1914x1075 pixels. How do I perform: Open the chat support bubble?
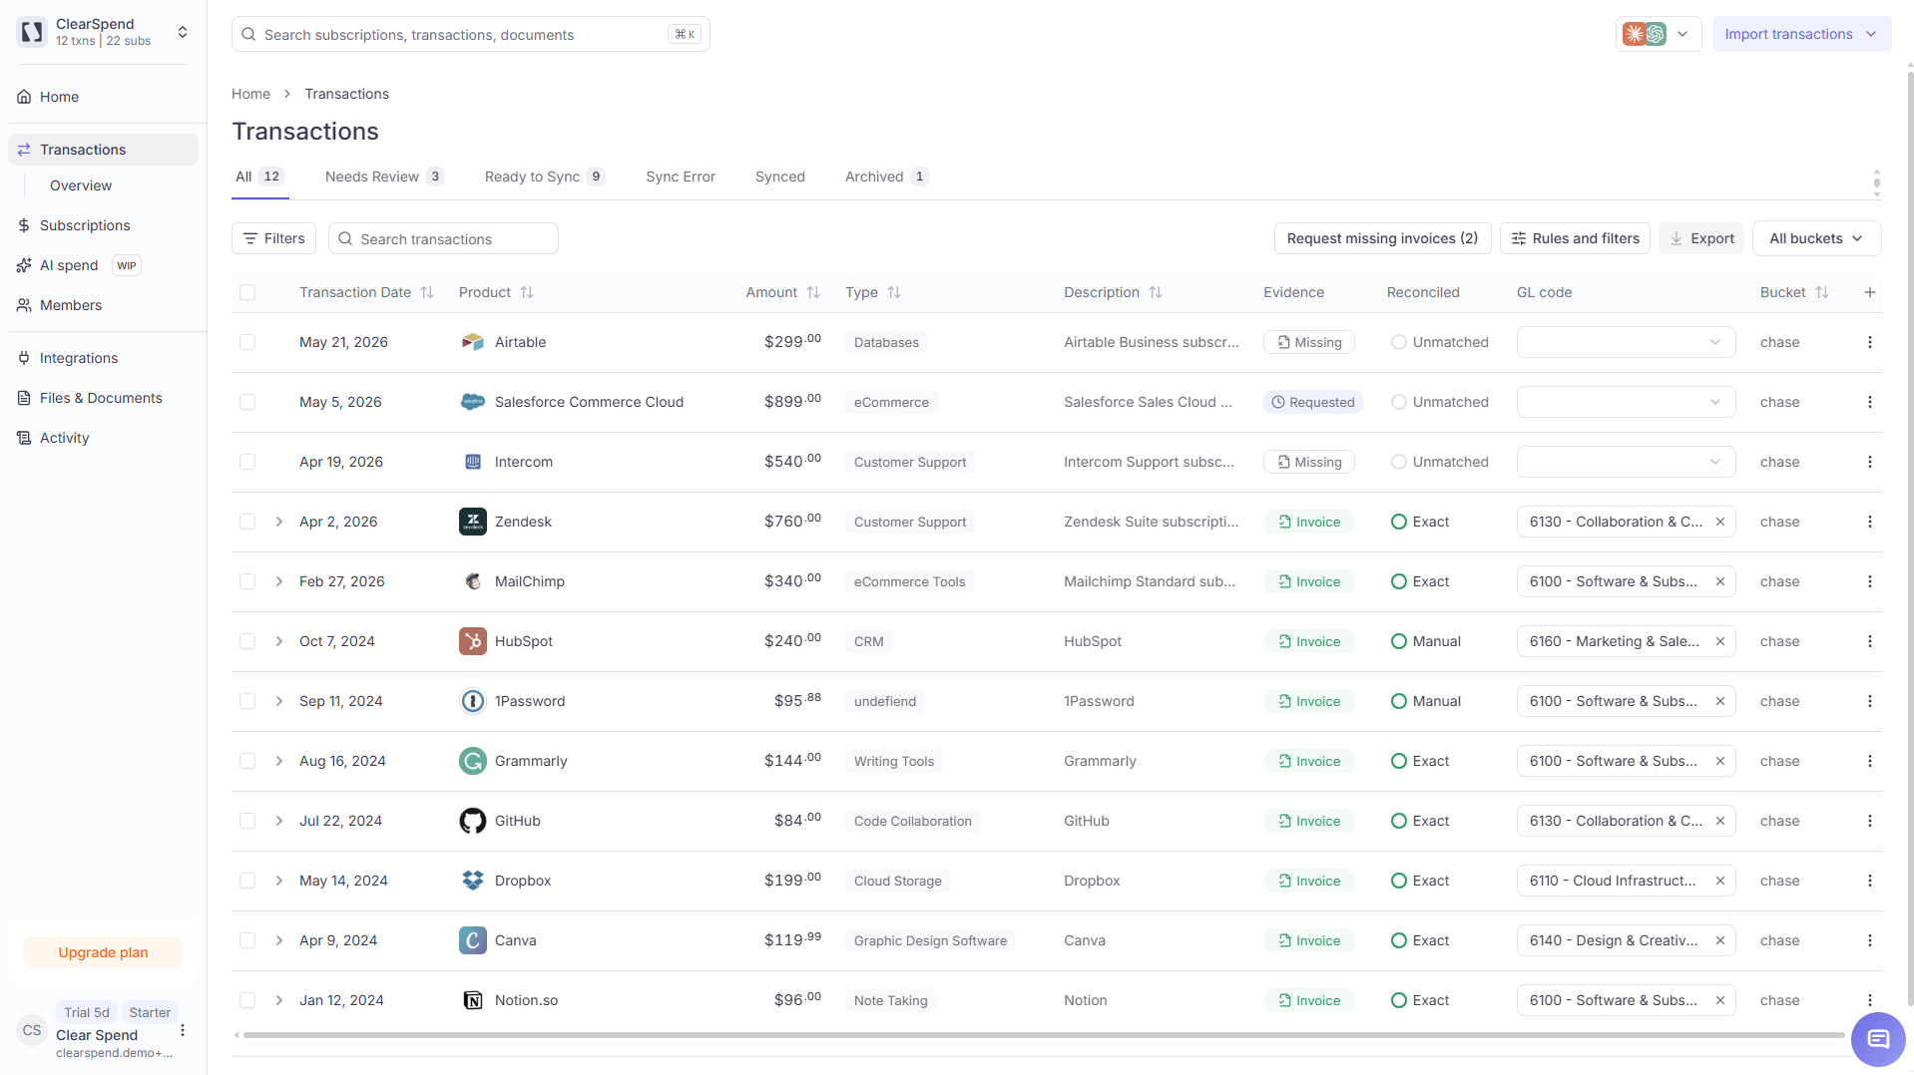point(1877,1039)
